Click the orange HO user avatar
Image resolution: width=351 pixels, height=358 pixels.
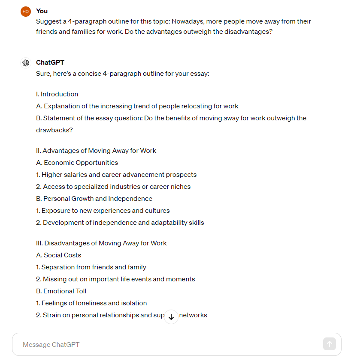[26, 12]
